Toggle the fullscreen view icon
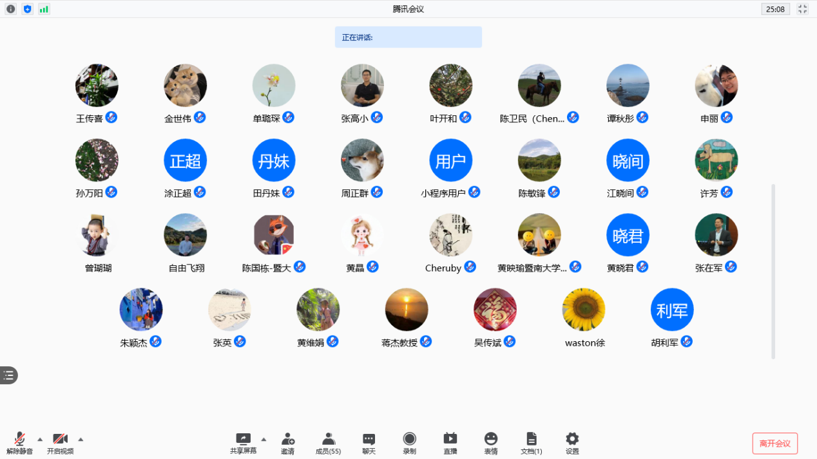The image size is (817, 459). [x=802, y=9]
